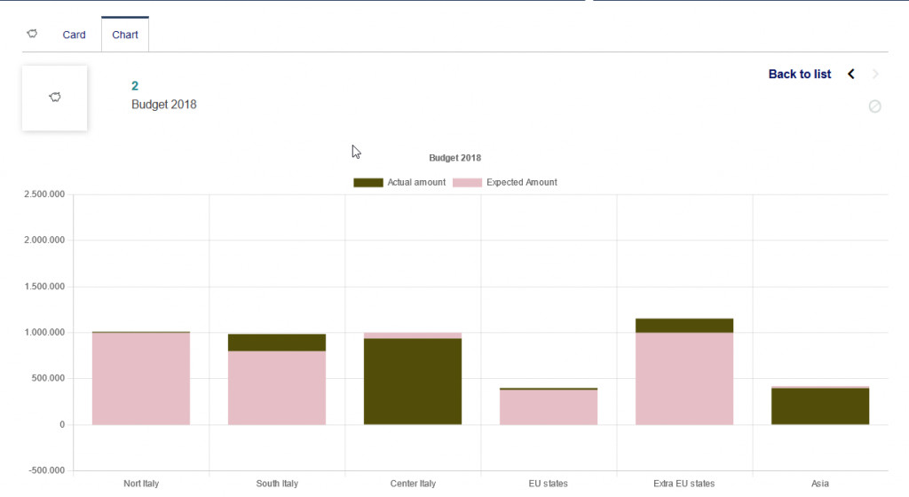The width and height of the screenshot is (909, 497).
Task: Click the piggy bank budget thumbnail
Action: click(x=55, y=98)
